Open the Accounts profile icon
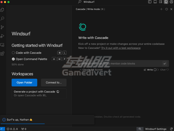Image resolution: width=174 pixels, height=131 pixels. (171, 2)
